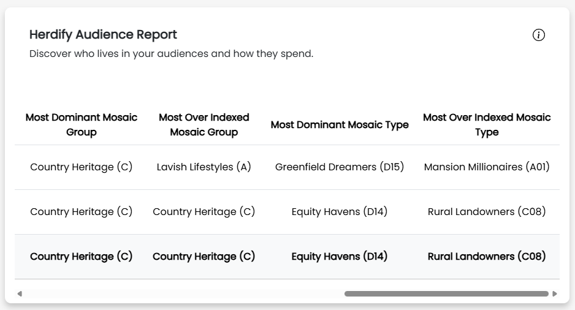The image size is (575, 310).
Task: Click the left scroll arrow under the table
Action: click(20, 294)
